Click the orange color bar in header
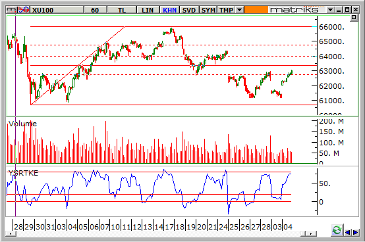The image size is (365, 242). (256, 10)
